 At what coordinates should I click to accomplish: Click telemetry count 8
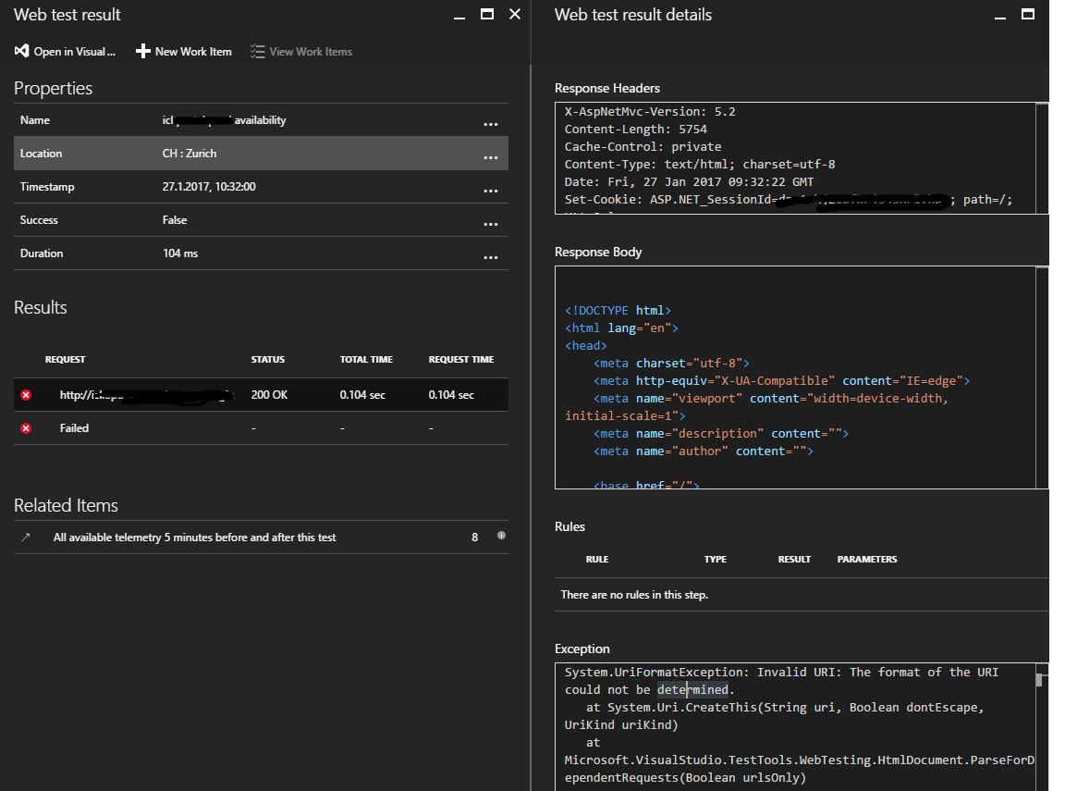(475, 538)
